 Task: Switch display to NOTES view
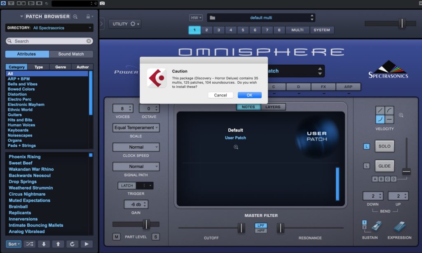pos(249,107)
